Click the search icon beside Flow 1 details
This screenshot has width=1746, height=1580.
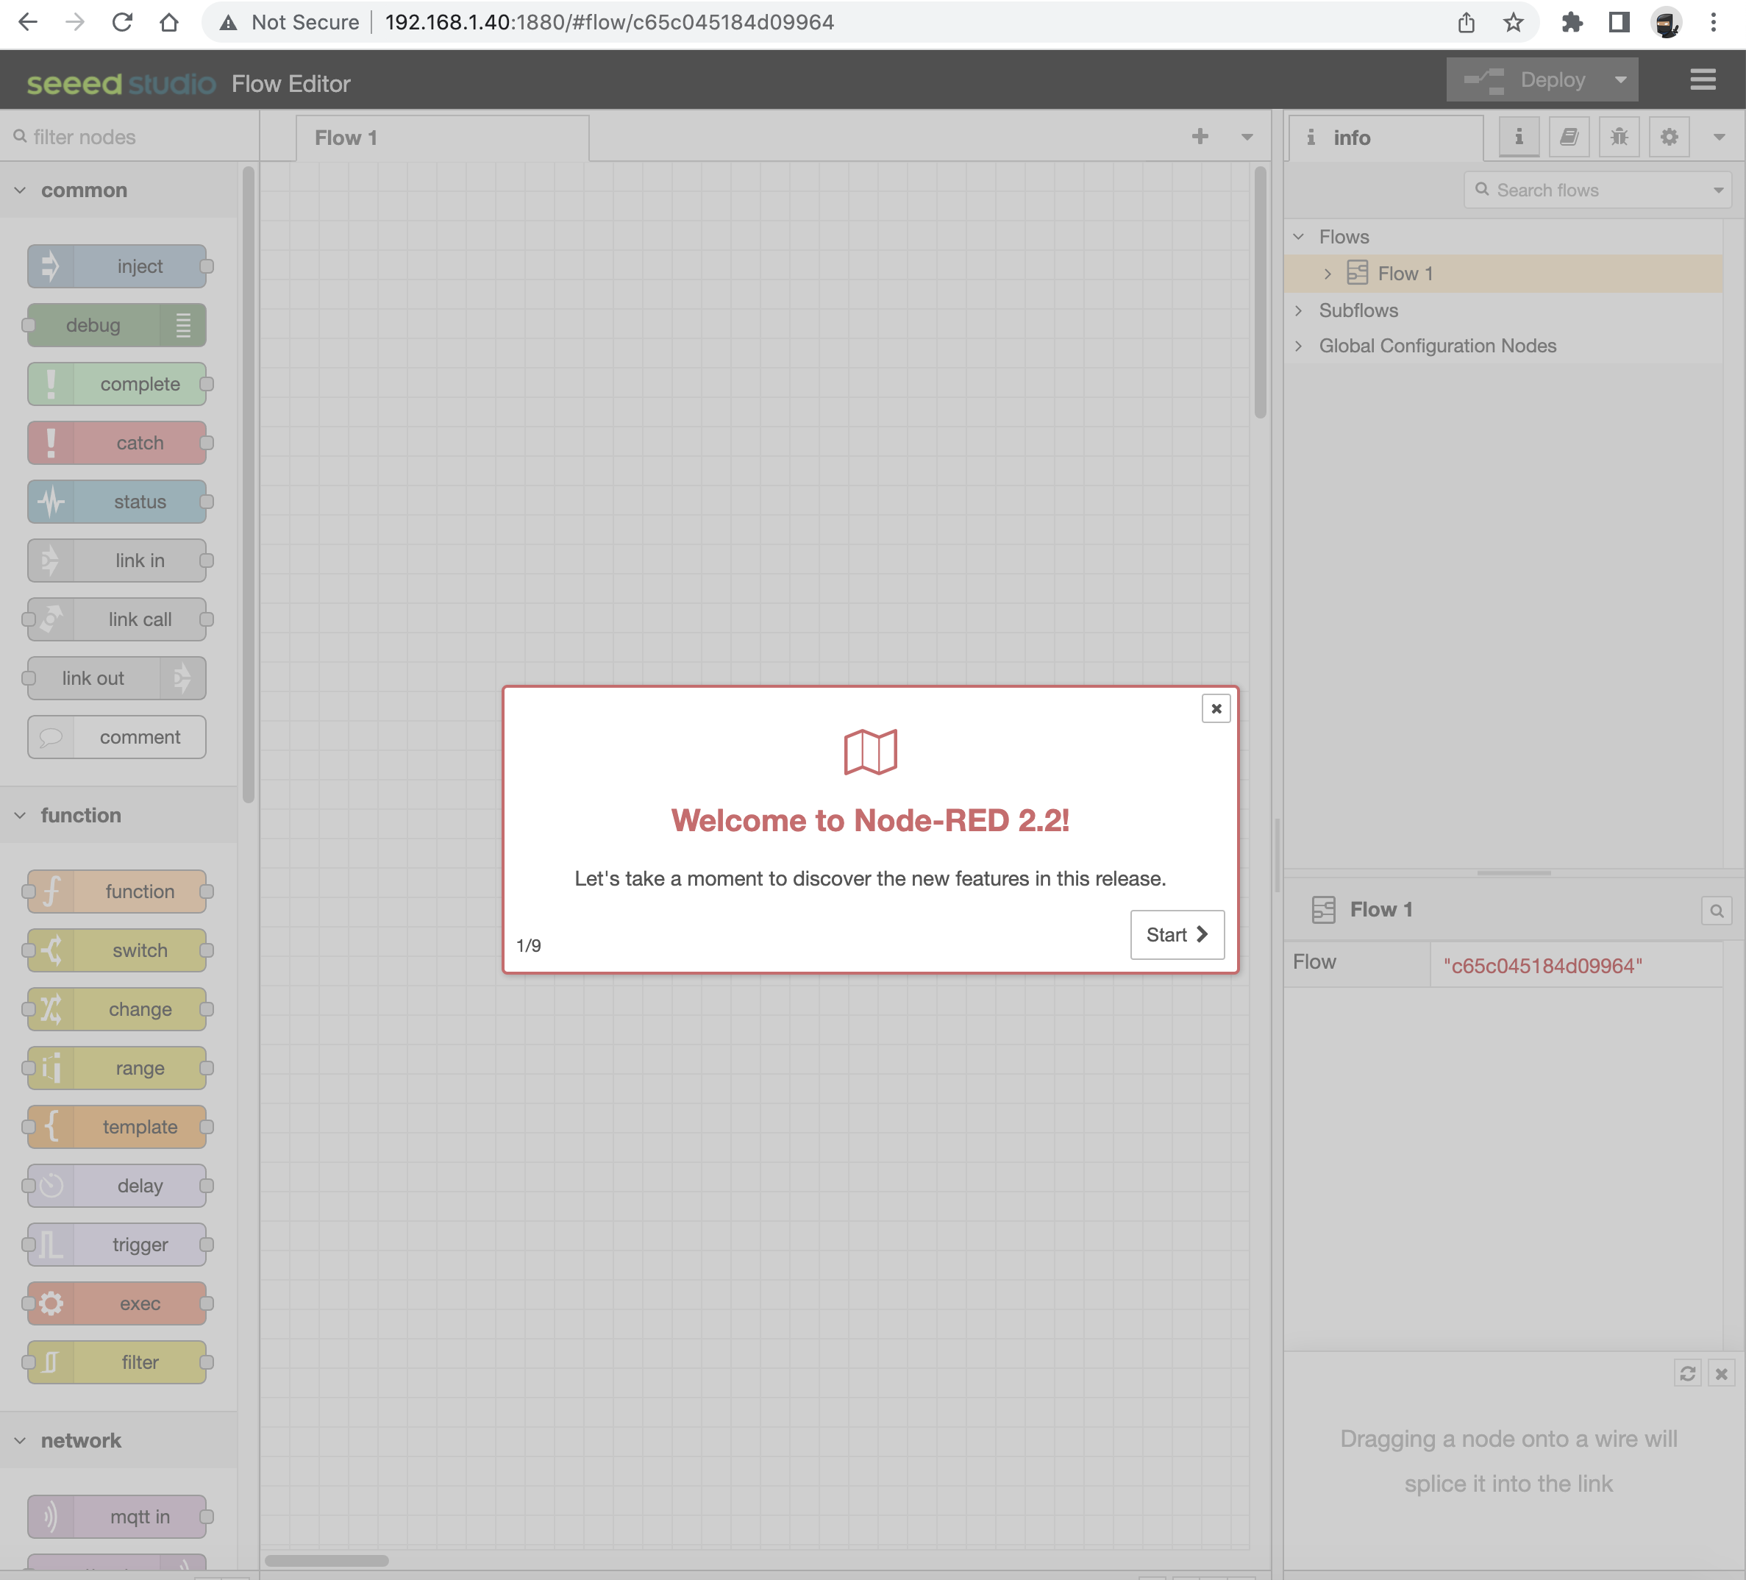[1716, 911]
